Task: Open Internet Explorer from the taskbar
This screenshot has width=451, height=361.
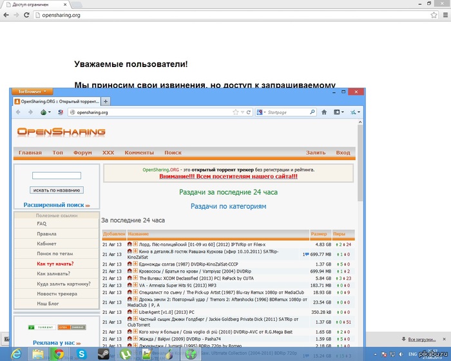Action: (x=15, y=353)
